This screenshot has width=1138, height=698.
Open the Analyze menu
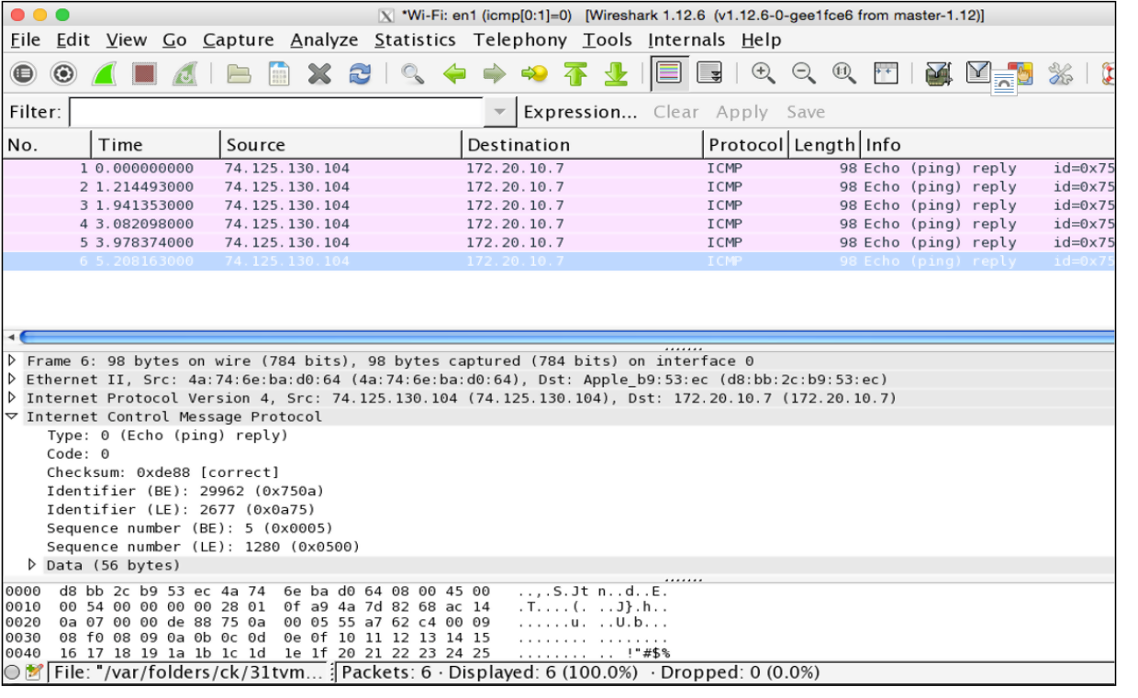pos(324,39)
